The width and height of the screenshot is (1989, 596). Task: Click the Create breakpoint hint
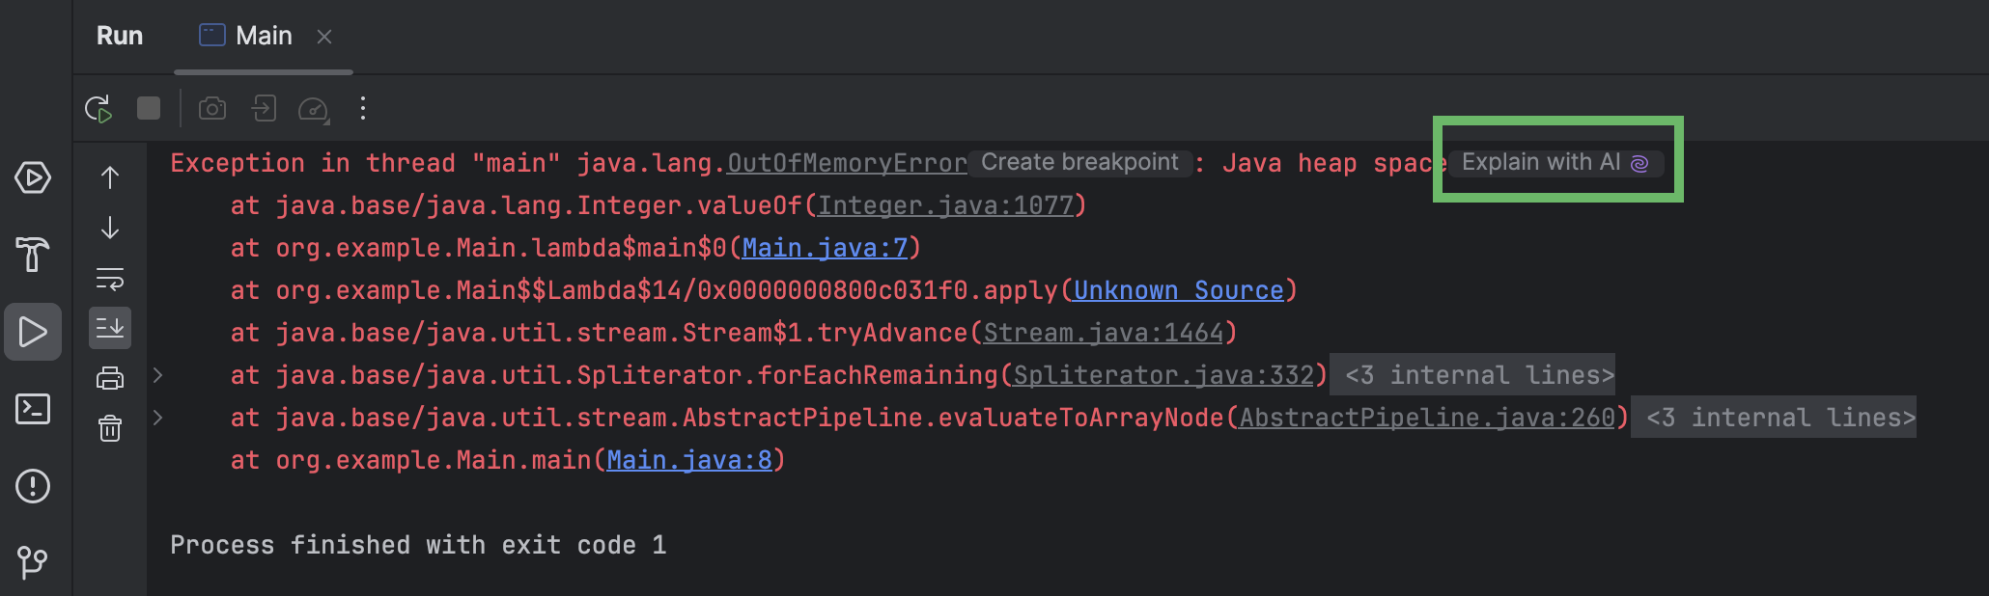tap(1079, 163)
